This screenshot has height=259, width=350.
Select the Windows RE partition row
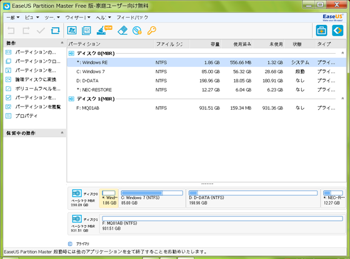tap(206, 62)
